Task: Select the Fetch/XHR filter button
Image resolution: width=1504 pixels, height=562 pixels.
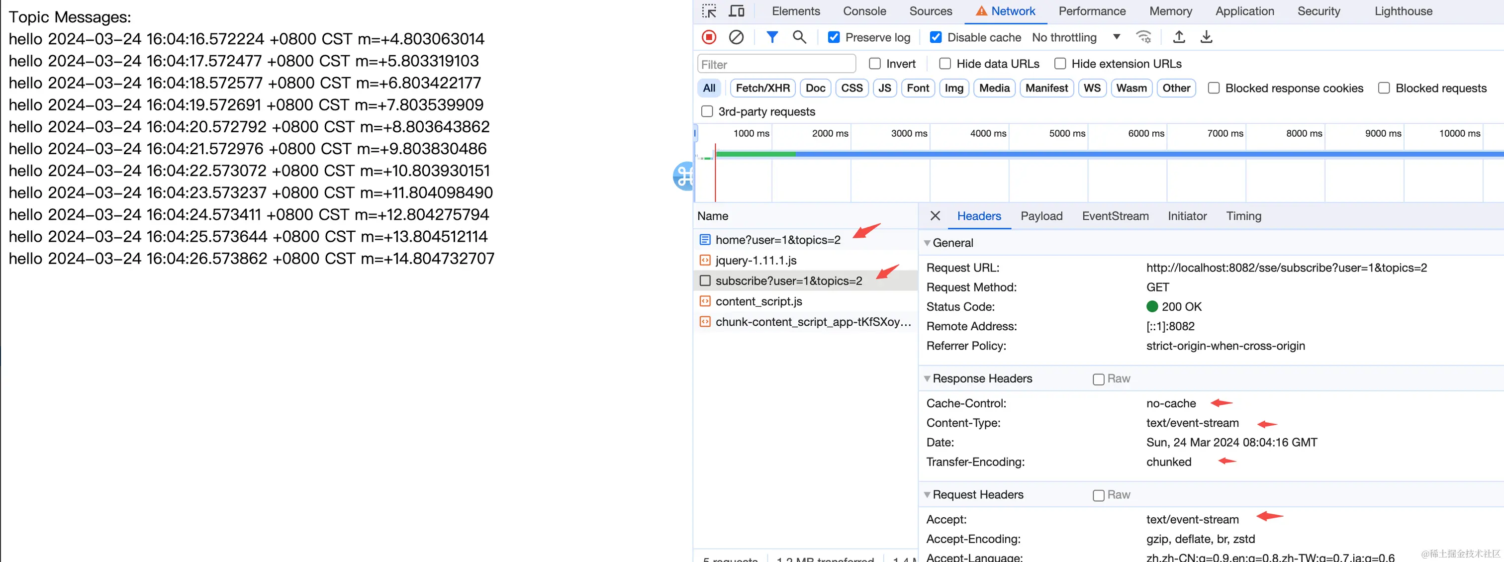Action: point(762,88)
